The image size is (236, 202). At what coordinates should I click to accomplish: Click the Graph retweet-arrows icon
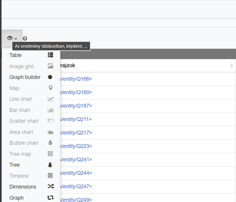pyautogui.click(x=50, y=198)
